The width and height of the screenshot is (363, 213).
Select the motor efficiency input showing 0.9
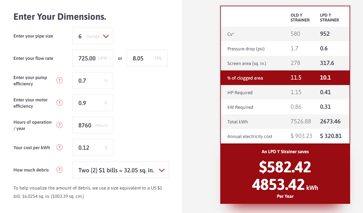[x=93, y=103]
